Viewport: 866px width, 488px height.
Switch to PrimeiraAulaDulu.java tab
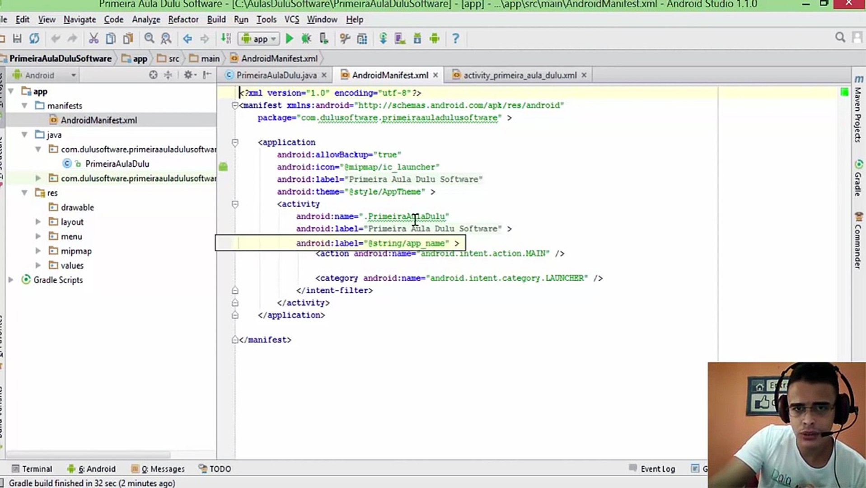[276, 75]
